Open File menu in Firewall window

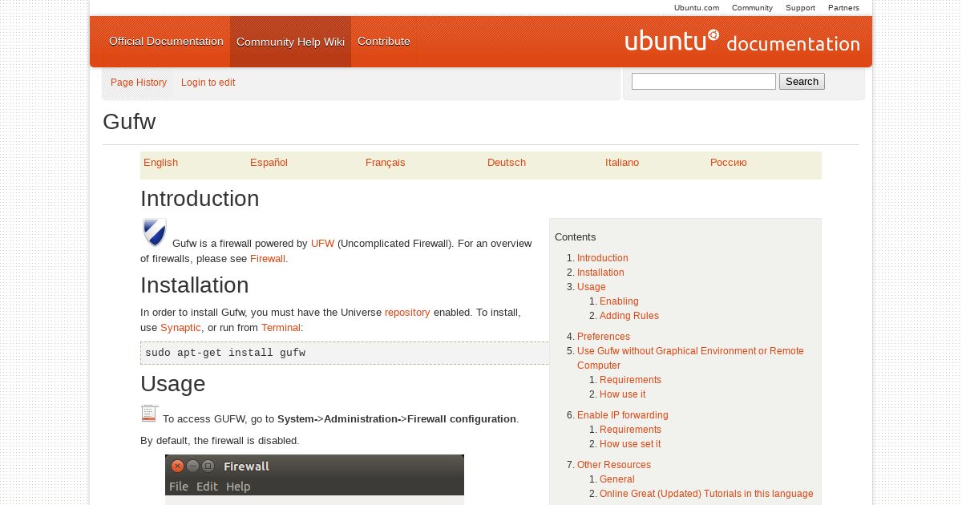179,487
